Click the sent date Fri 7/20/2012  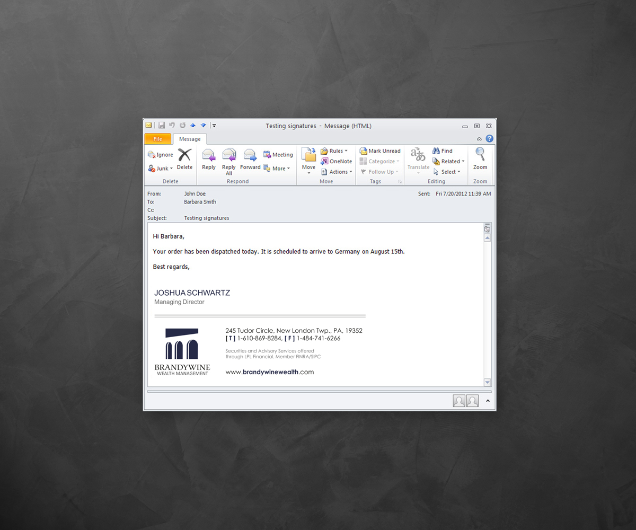click(463, 194)
